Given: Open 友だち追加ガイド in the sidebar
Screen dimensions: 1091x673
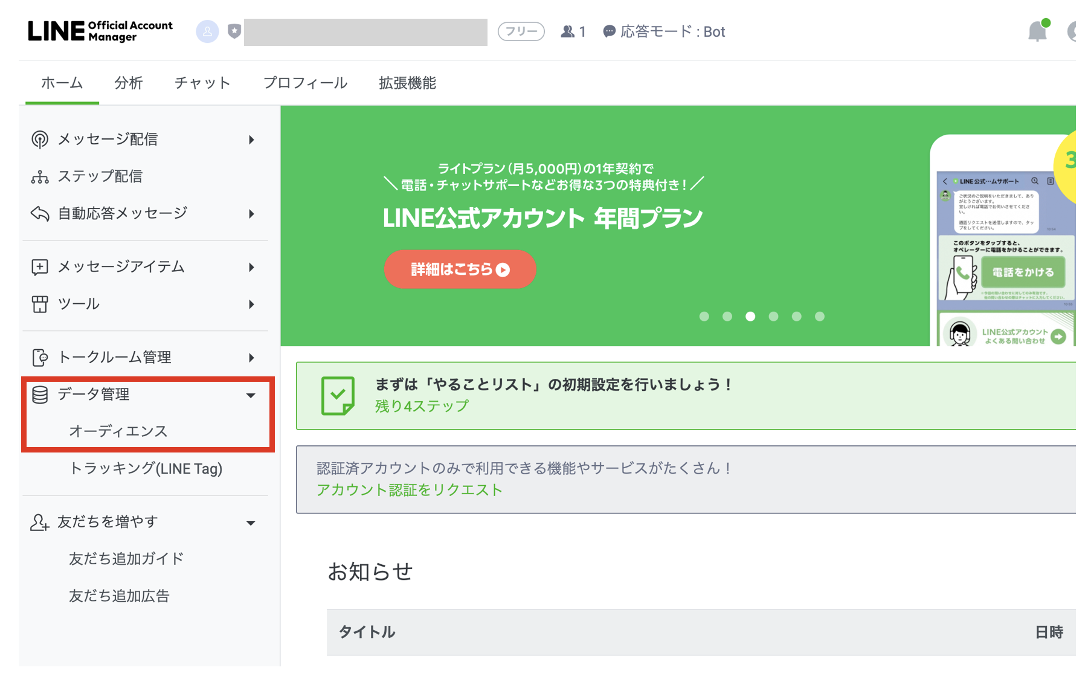Looking at the screenshot, I should 126,559.
